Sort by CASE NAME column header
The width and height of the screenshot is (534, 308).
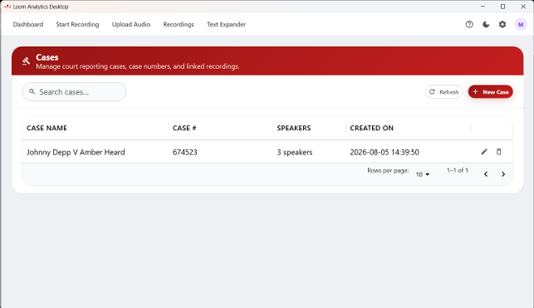[47, 128]
